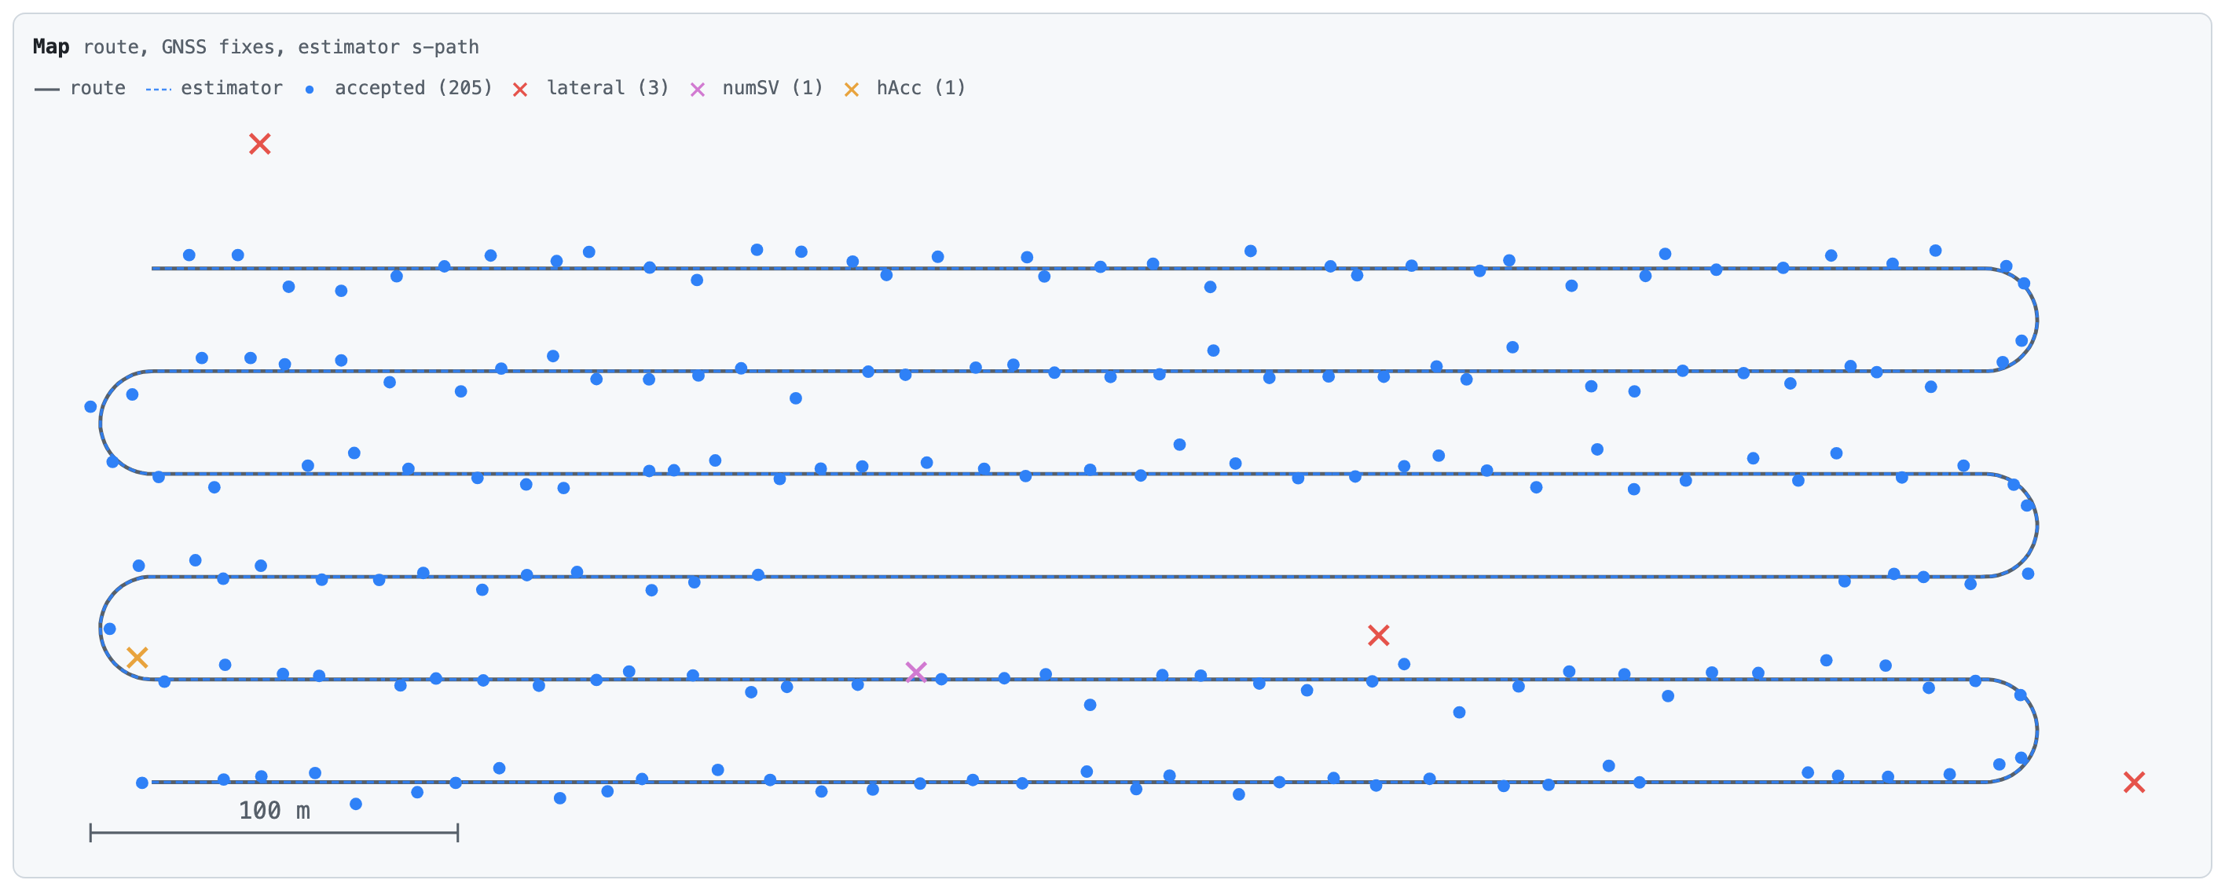Click the dashed estimator line swatch in the legend
Viewport: 2225px width, 891px height.
(159, 89)
